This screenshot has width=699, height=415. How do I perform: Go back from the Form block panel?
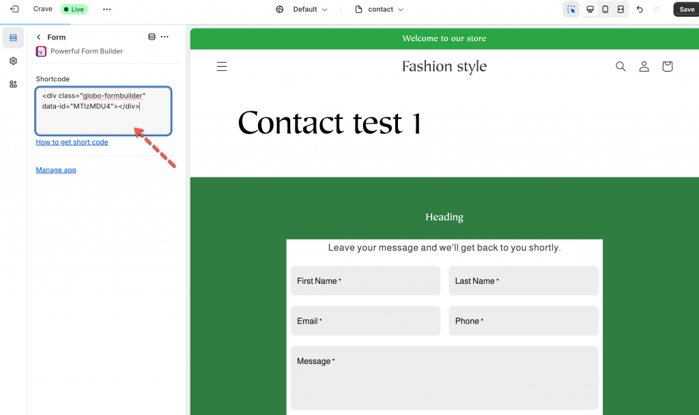point(39,37)
